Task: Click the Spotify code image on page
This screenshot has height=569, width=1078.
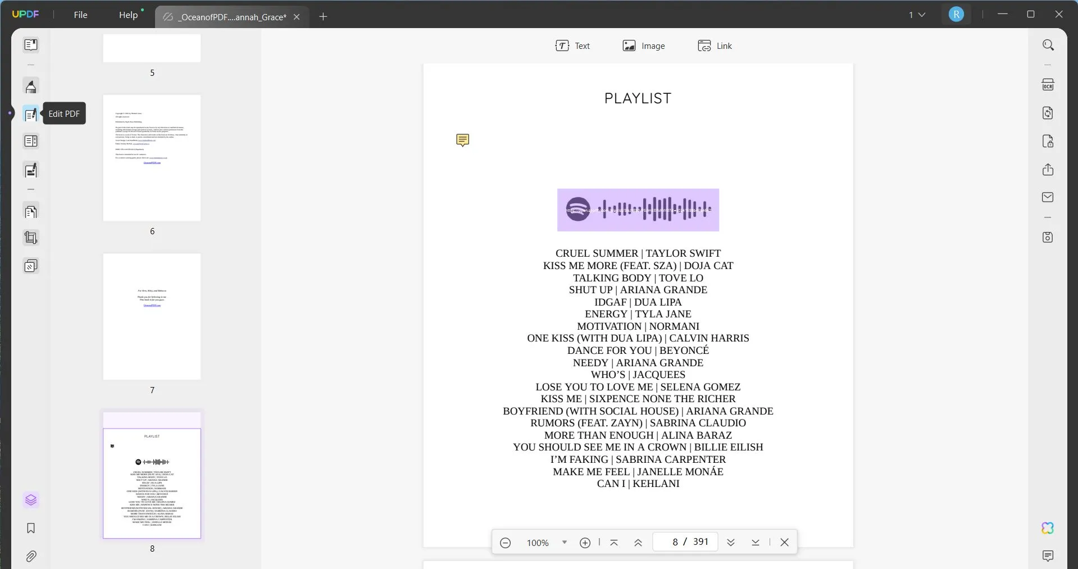Action: coord(638,210)
